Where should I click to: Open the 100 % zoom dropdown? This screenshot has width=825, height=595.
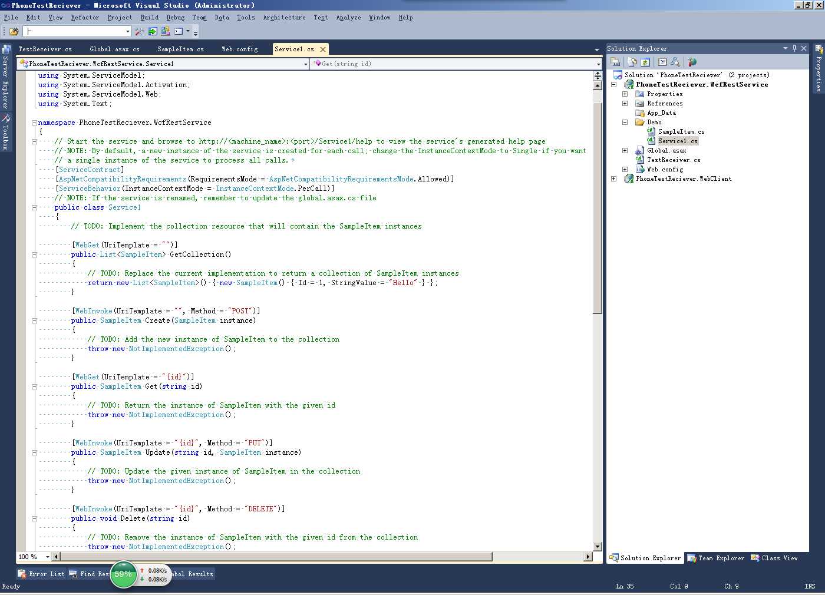pyautogui.click(x=47, y=557)
